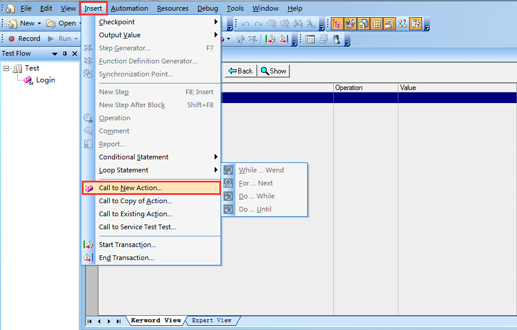Choose Call to Service Test Test
This screenshot has height=330, width=517.
click(x=151, y=227)
